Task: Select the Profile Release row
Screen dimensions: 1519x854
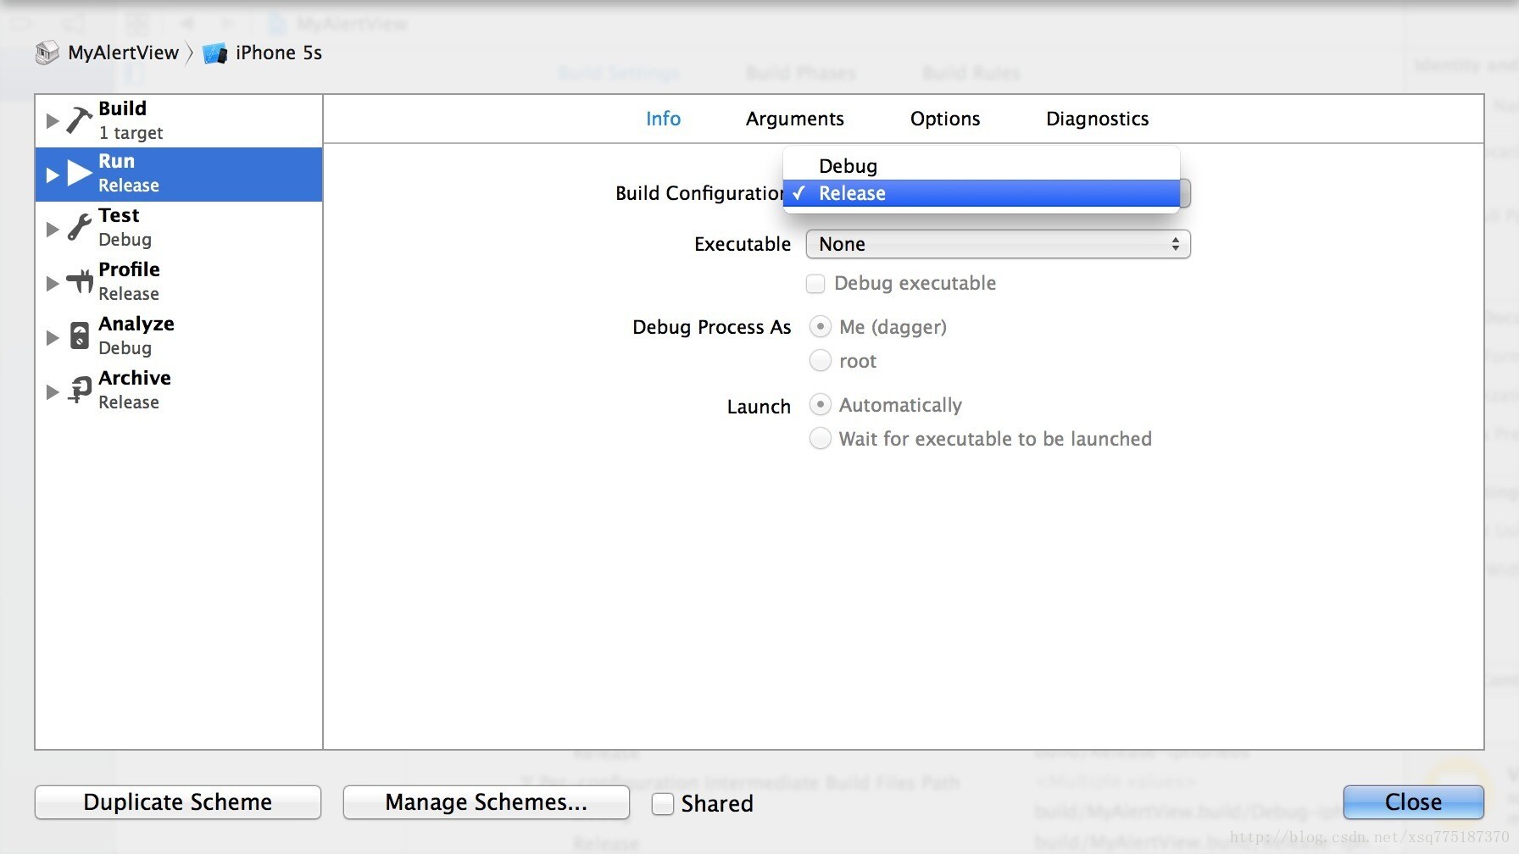Action: 179,282
